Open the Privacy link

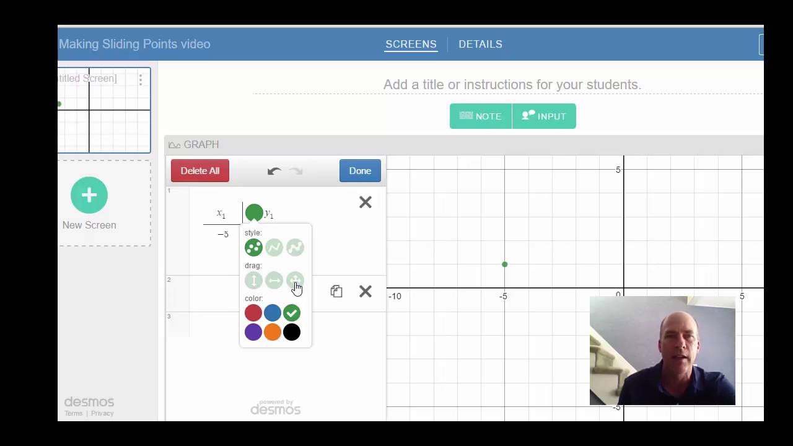point(102,413)
